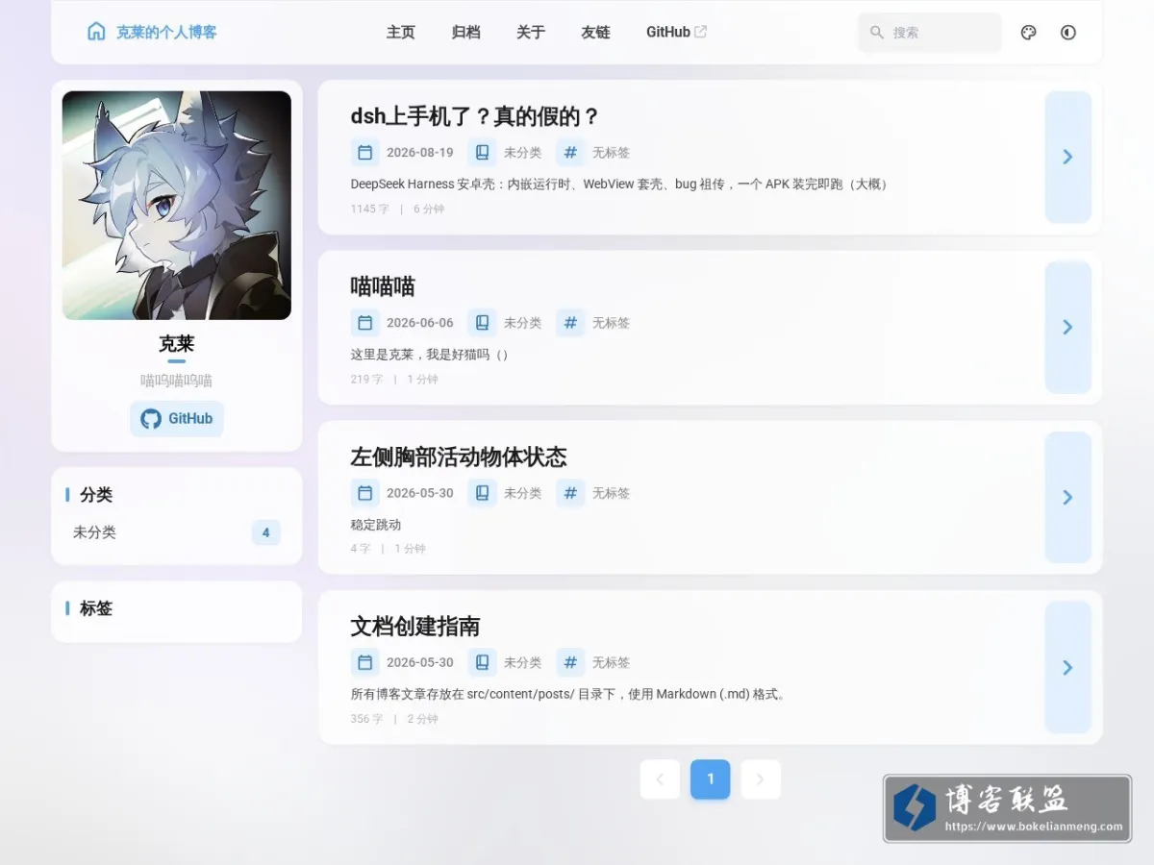Image resolution: width=1154 pixels, height=865 pixels.
Task: Click the calendar icon in 左侧胸部活动物体状态 post
Action: (x=364, y=493)
